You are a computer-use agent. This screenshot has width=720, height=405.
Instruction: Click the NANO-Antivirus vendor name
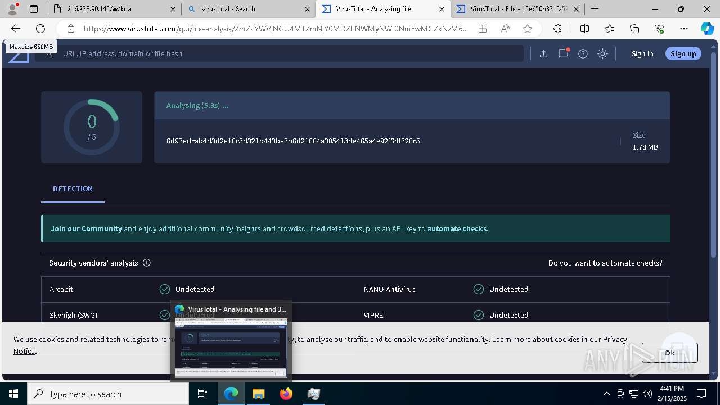[x=390, y=289]
